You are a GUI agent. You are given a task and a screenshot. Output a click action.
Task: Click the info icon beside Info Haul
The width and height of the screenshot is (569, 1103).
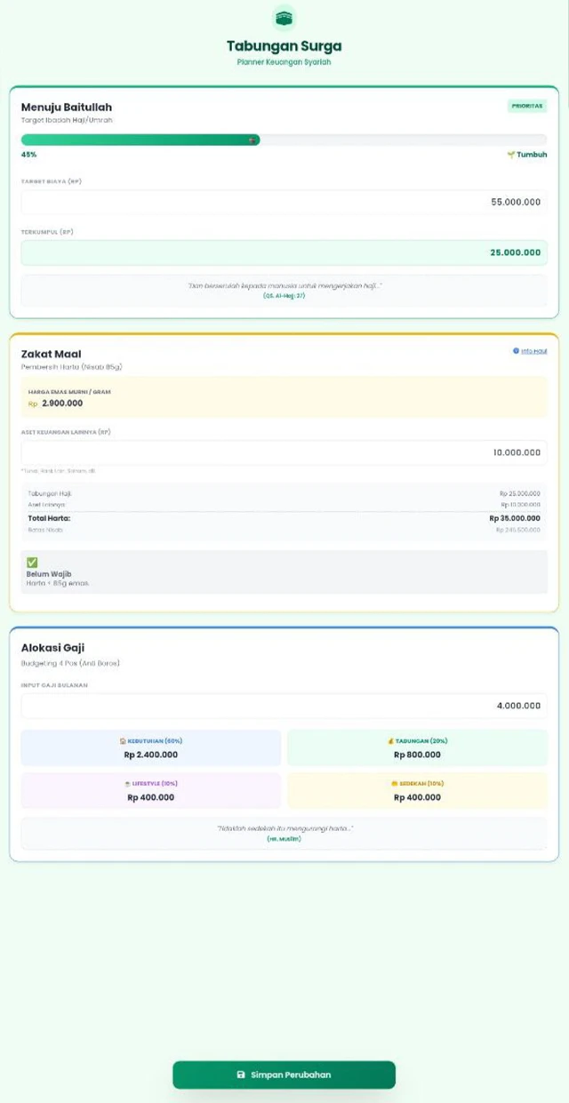click(516, 350)
